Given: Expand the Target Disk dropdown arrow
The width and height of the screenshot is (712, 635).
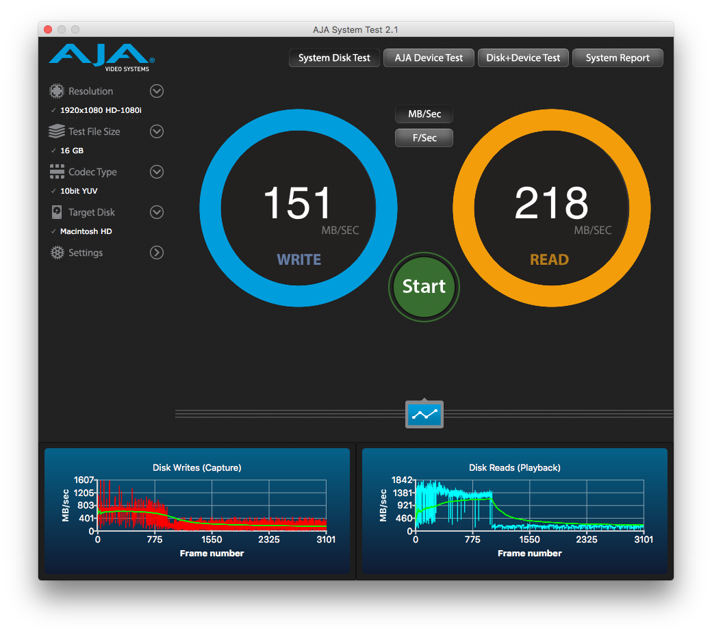Looking at the screenshot, I should click(x=157, y=212).
